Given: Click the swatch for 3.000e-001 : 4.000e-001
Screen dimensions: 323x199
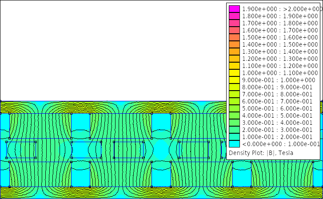Looking at the screenshot, I should click(234, 123).
